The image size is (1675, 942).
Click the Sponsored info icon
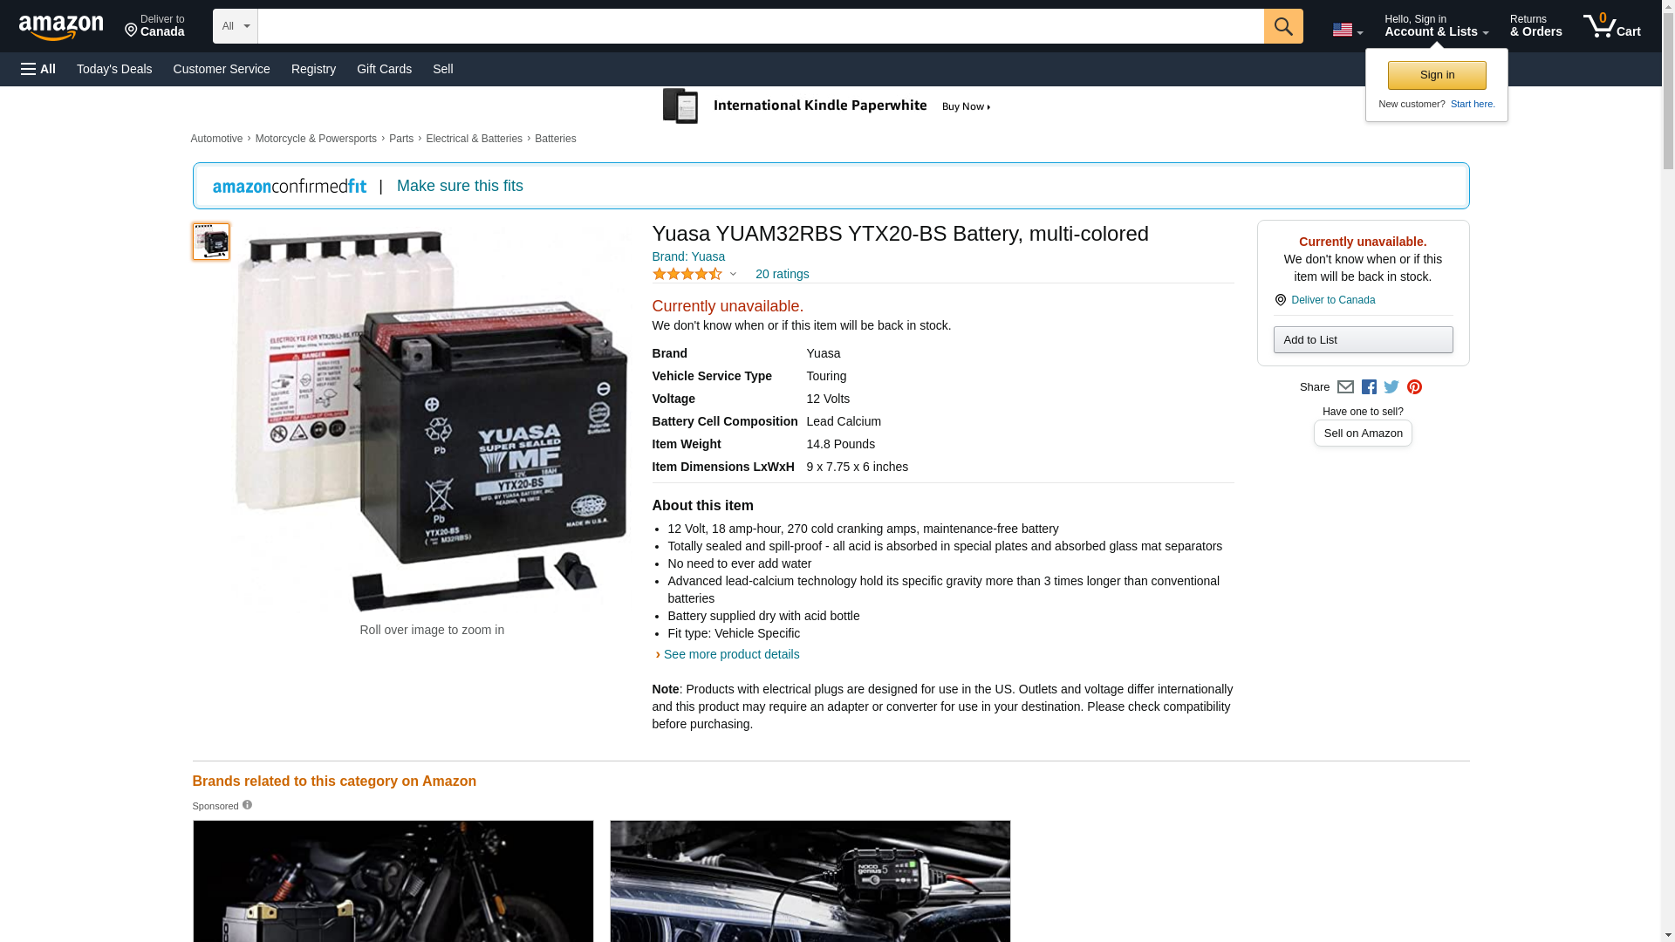(247, 805)
